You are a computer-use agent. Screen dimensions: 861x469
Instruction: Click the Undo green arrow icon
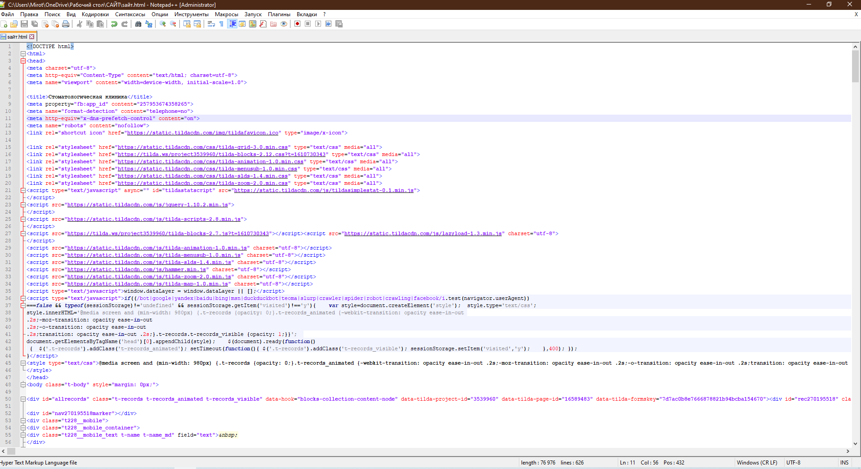coord(114,24)
